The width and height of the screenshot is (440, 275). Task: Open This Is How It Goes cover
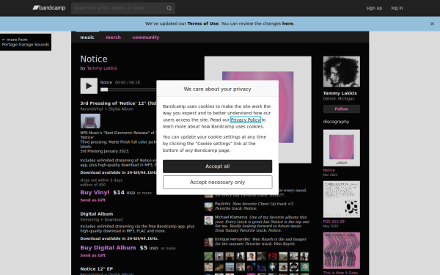342,251
